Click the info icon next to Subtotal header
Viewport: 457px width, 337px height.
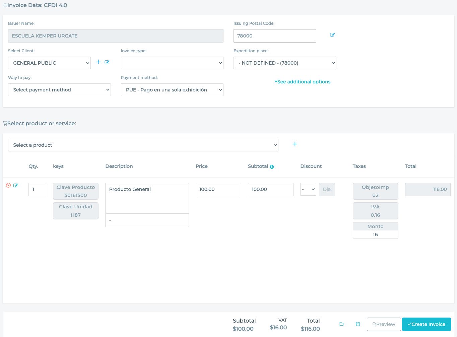[x=272, y=167]
